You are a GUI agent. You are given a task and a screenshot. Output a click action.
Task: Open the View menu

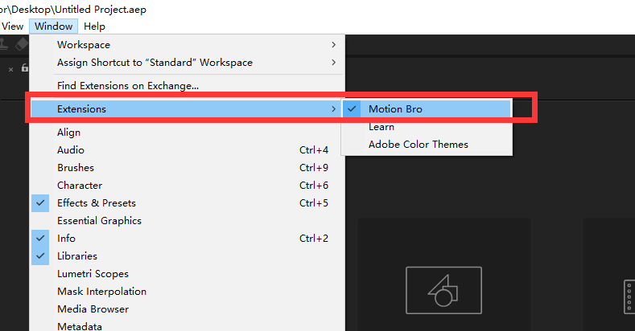click(13, 27)
